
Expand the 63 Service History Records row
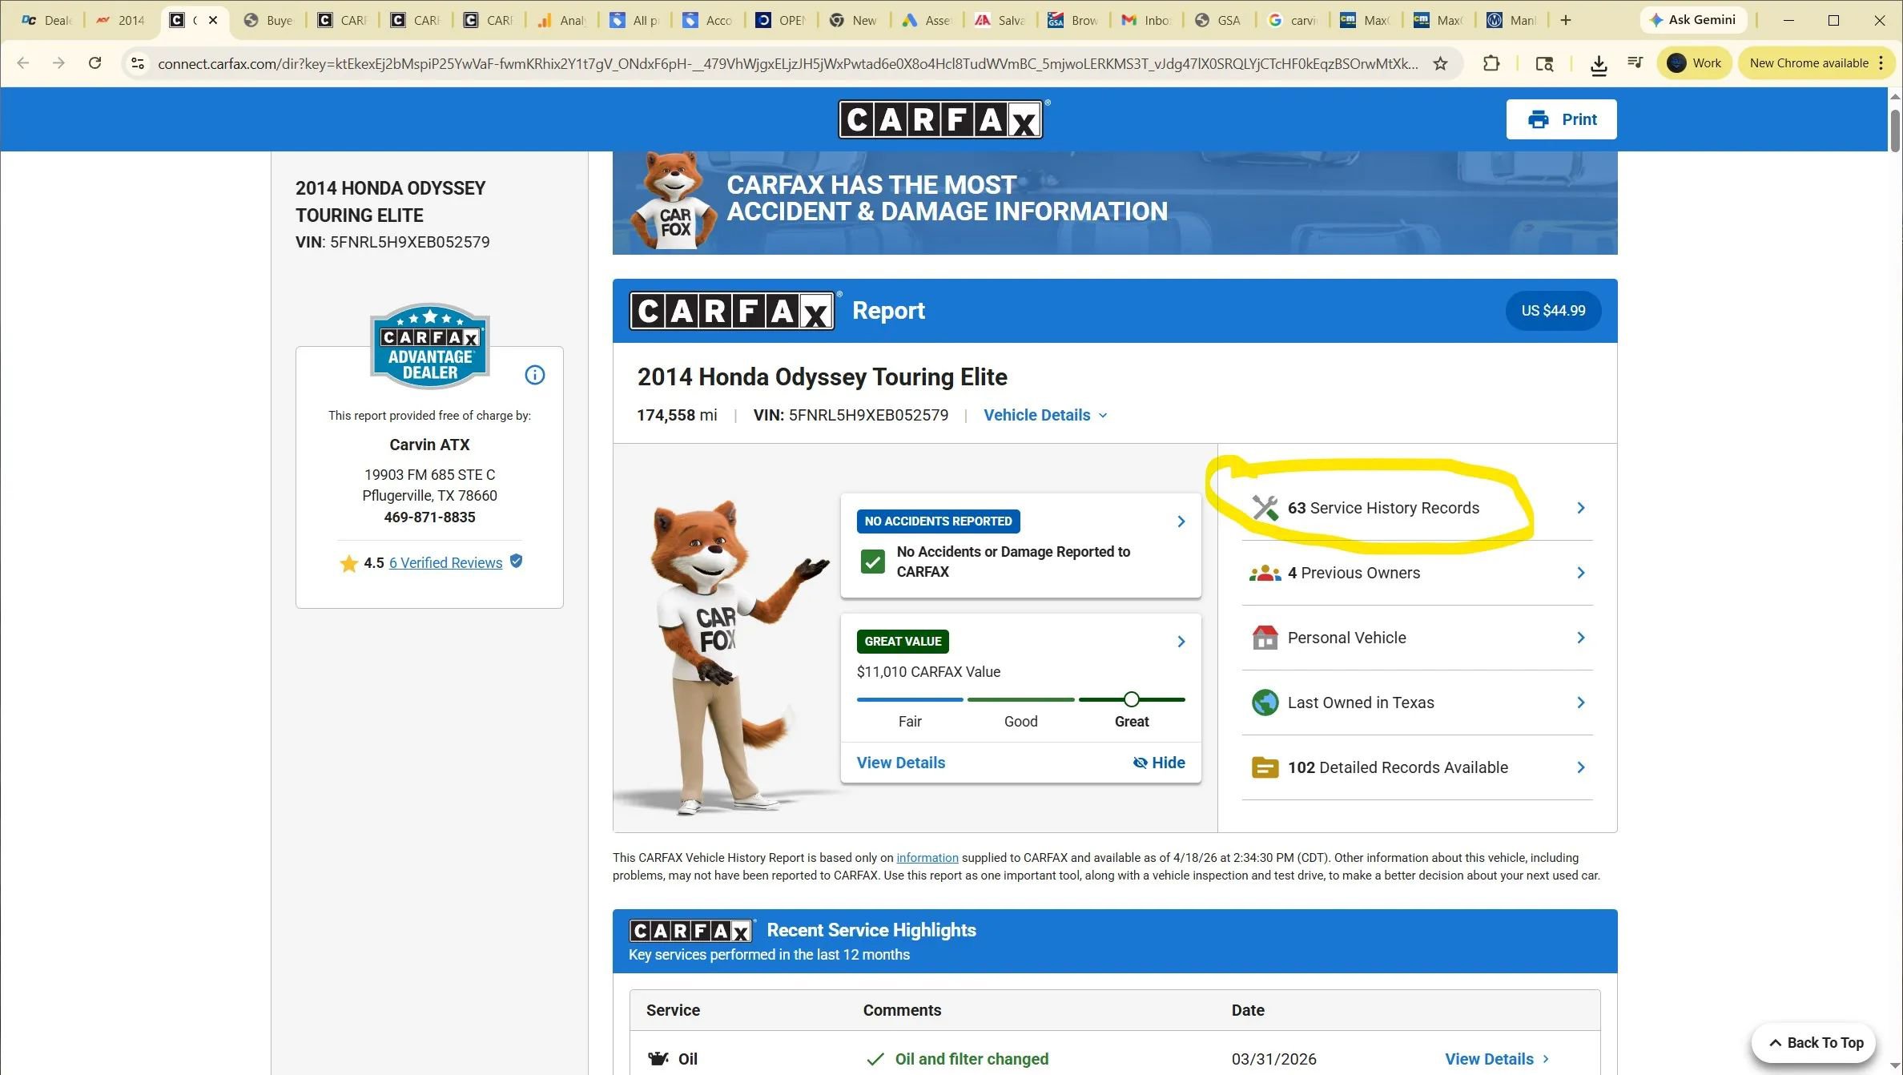(x=1417, y=508)
